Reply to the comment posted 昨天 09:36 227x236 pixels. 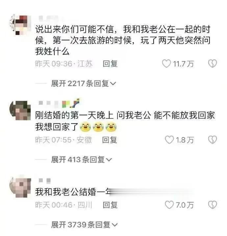(x=110, y=64)
